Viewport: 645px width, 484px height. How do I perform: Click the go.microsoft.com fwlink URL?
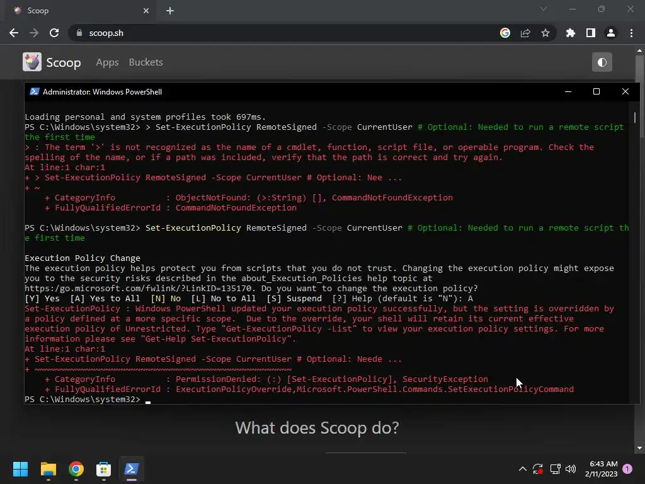(x=138, y=288)
